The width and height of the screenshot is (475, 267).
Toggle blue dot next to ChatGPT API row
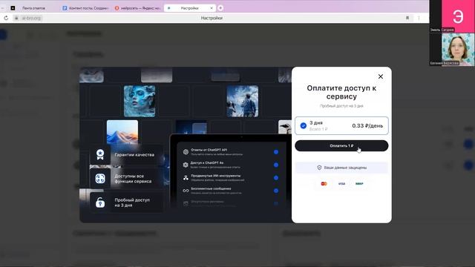(276, 152)
